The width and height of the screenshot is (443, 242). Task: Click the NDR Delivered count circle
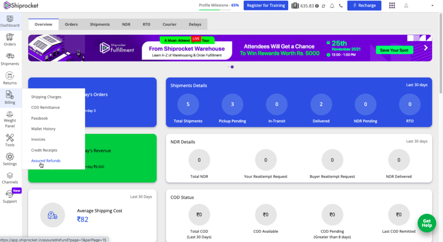click(399, 160)
